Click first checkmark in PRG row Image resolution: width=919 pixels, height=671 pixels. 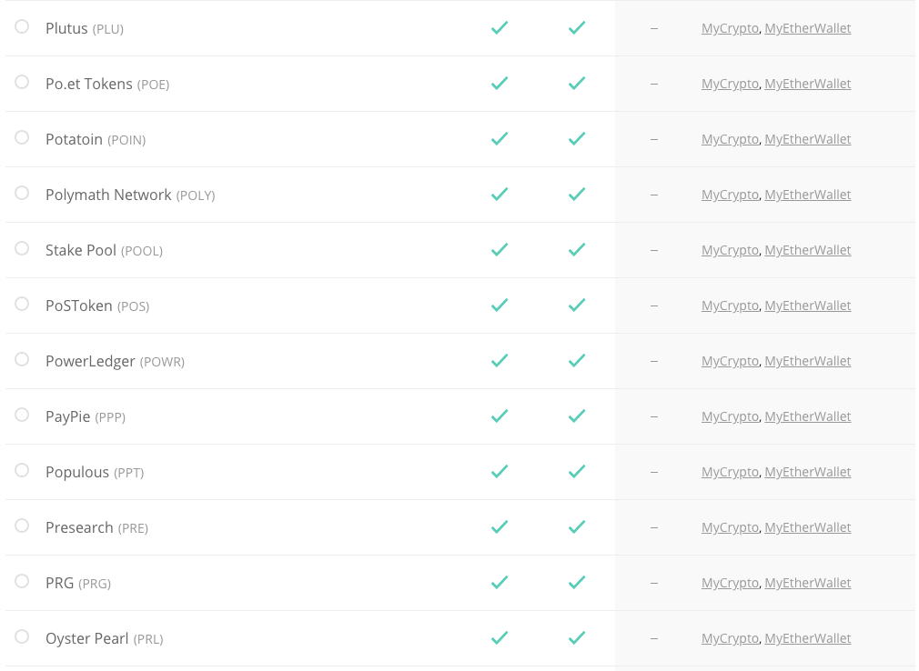coord(500,583)
